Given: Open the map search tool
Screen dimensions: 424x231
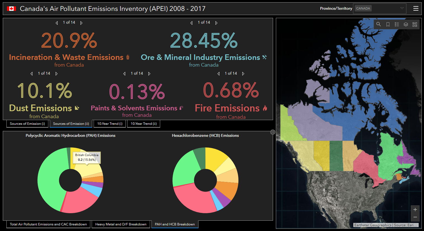Looking at the screenshot, I should (378, 24).
